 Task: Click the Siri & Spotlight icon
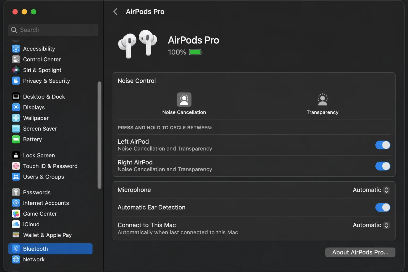pos(16,70)
